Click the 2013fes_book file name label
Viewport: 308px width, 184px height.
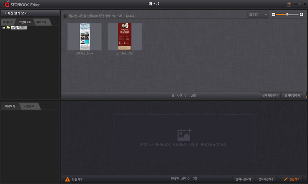click(x=85, y=53)
